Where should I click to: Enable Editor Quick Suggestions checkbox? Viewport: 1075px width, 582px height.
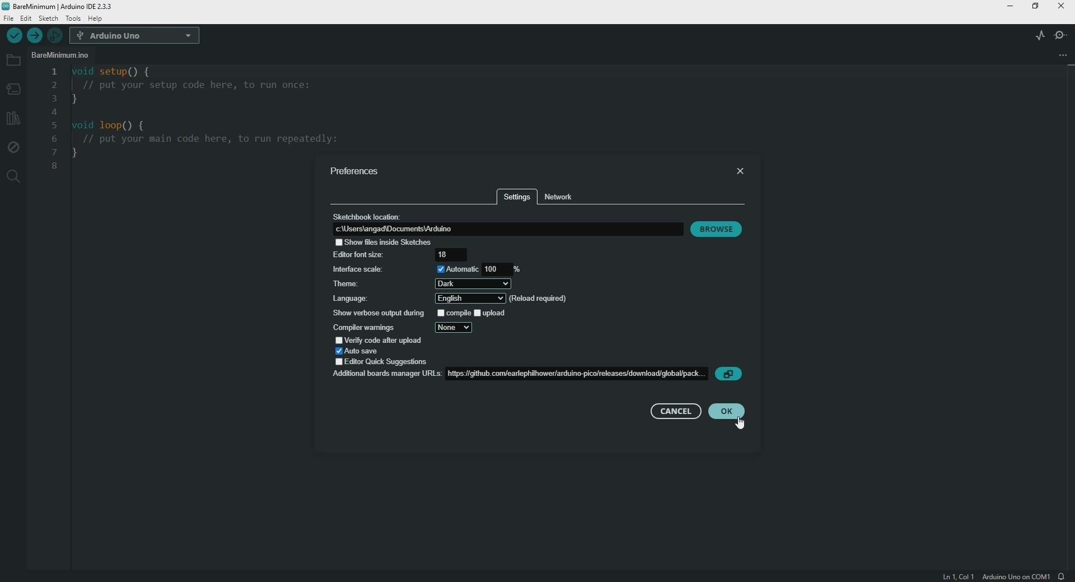pyautogui.click(x=339, y=362)
